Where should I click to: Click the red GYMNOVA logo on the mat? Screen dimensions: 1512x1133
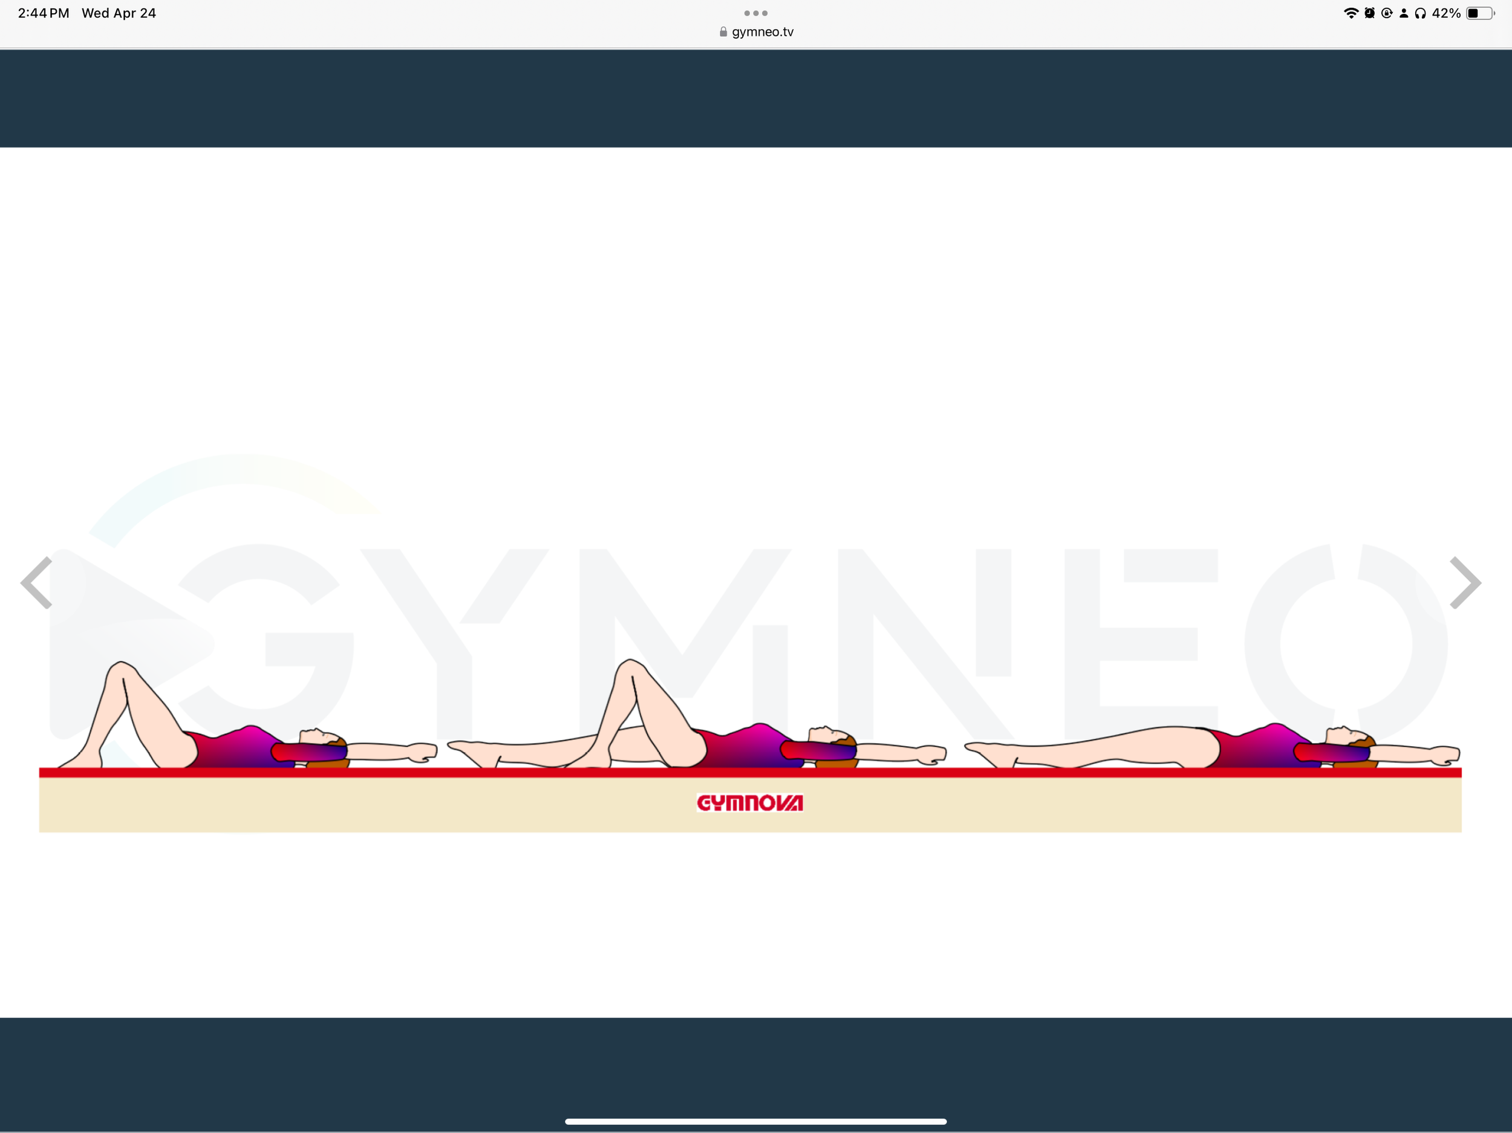click(749, 803)
